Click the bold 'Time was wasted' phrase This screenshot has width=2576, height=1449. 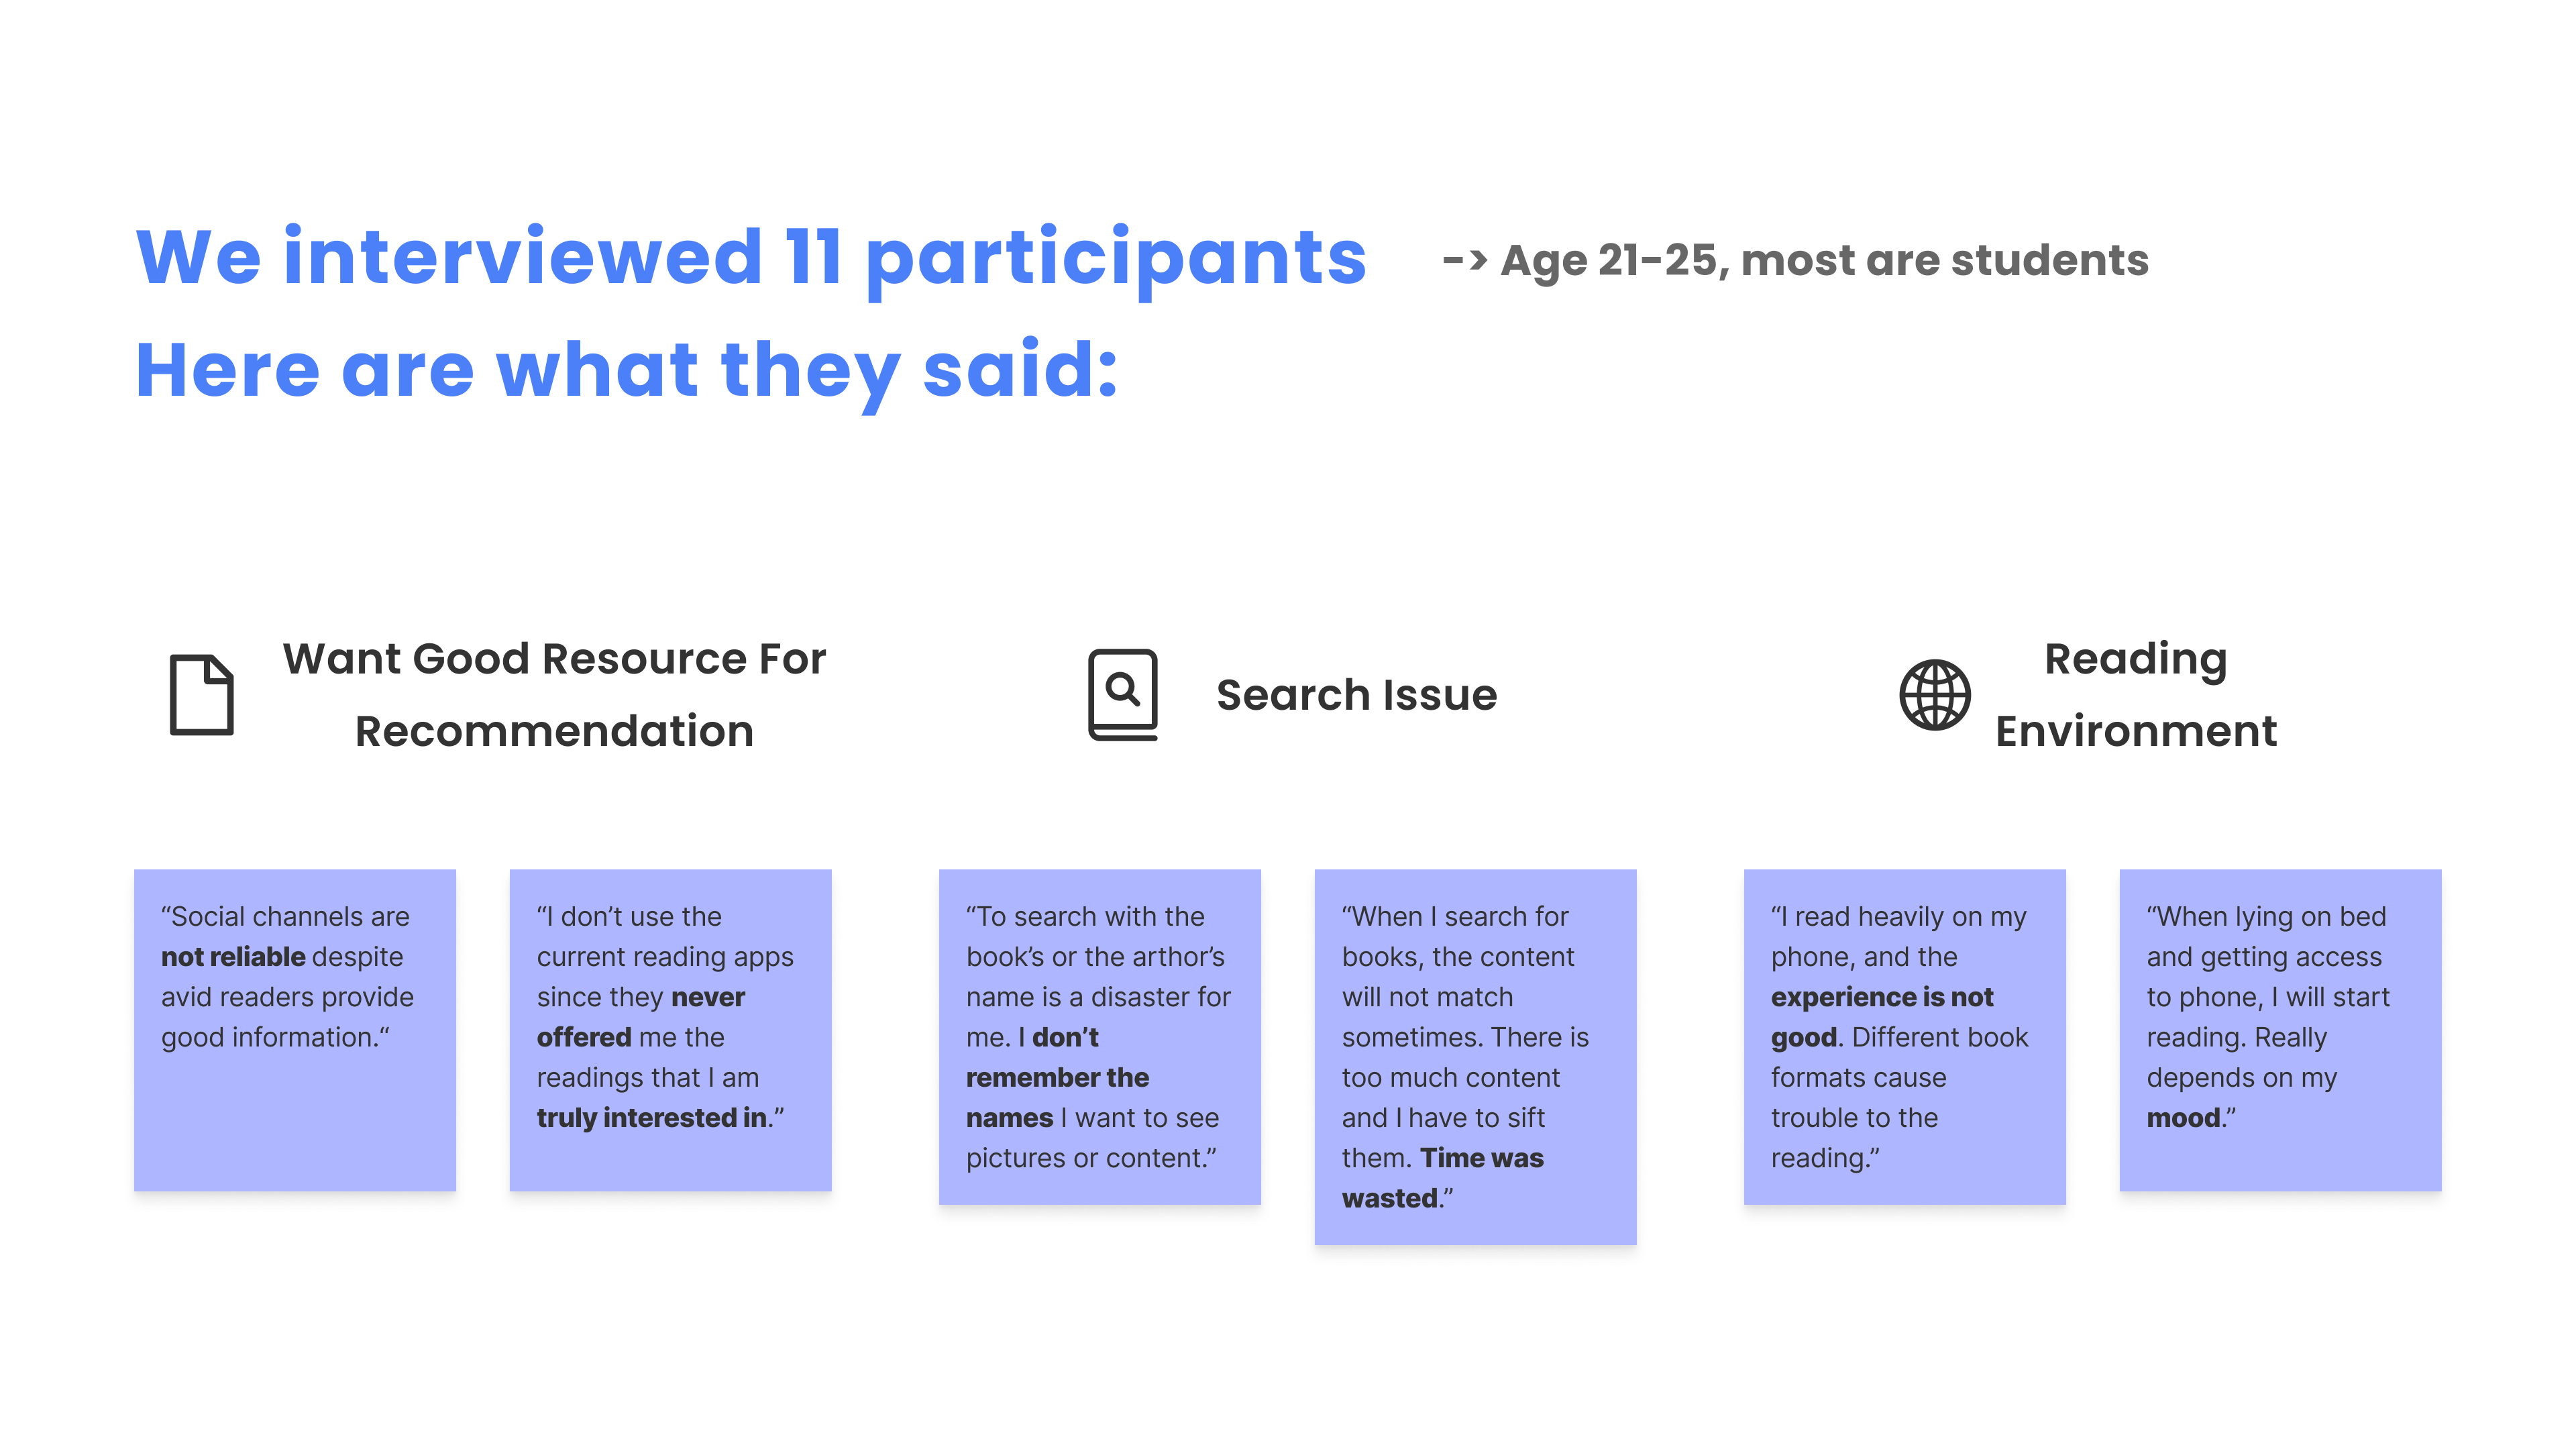point(1443,1178)
